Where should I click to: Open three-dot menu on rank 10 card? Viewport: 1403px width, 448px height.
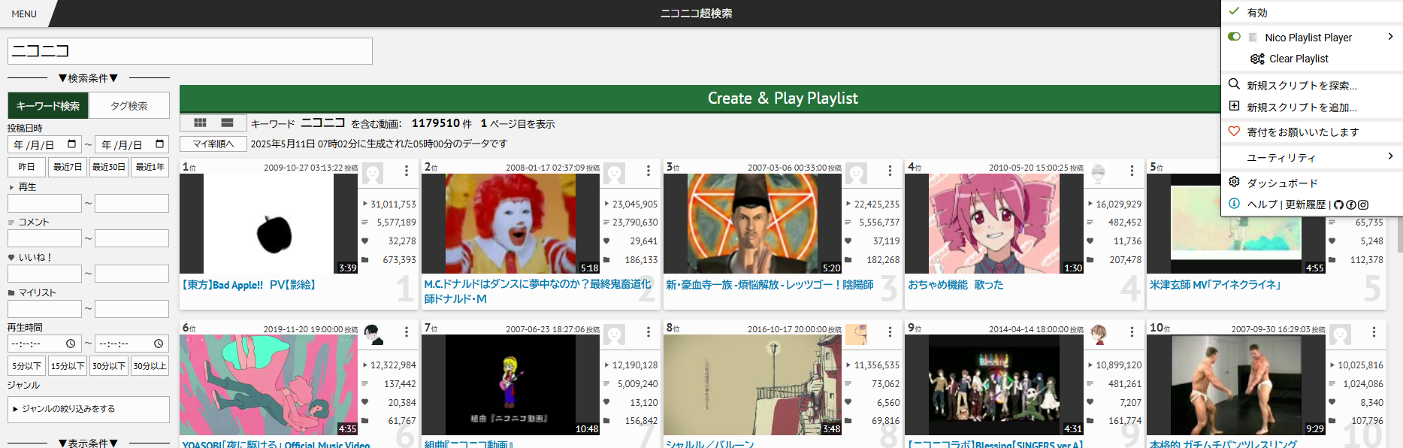1374,332
